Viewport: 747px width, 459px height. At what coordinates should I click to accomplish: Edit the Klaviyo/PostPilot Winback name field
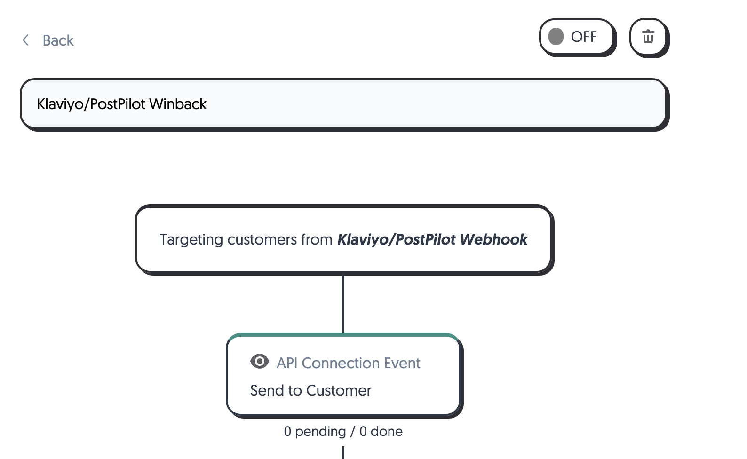[x=344, y=104]
